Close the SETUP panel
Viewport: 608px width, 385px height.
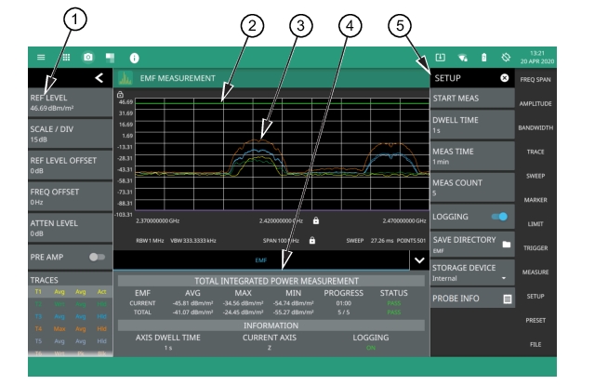coord(504,79)
